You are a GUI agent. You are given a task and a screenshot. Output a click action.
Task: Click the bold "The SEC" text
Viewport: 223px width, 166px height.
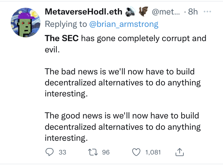pos(62,38)
